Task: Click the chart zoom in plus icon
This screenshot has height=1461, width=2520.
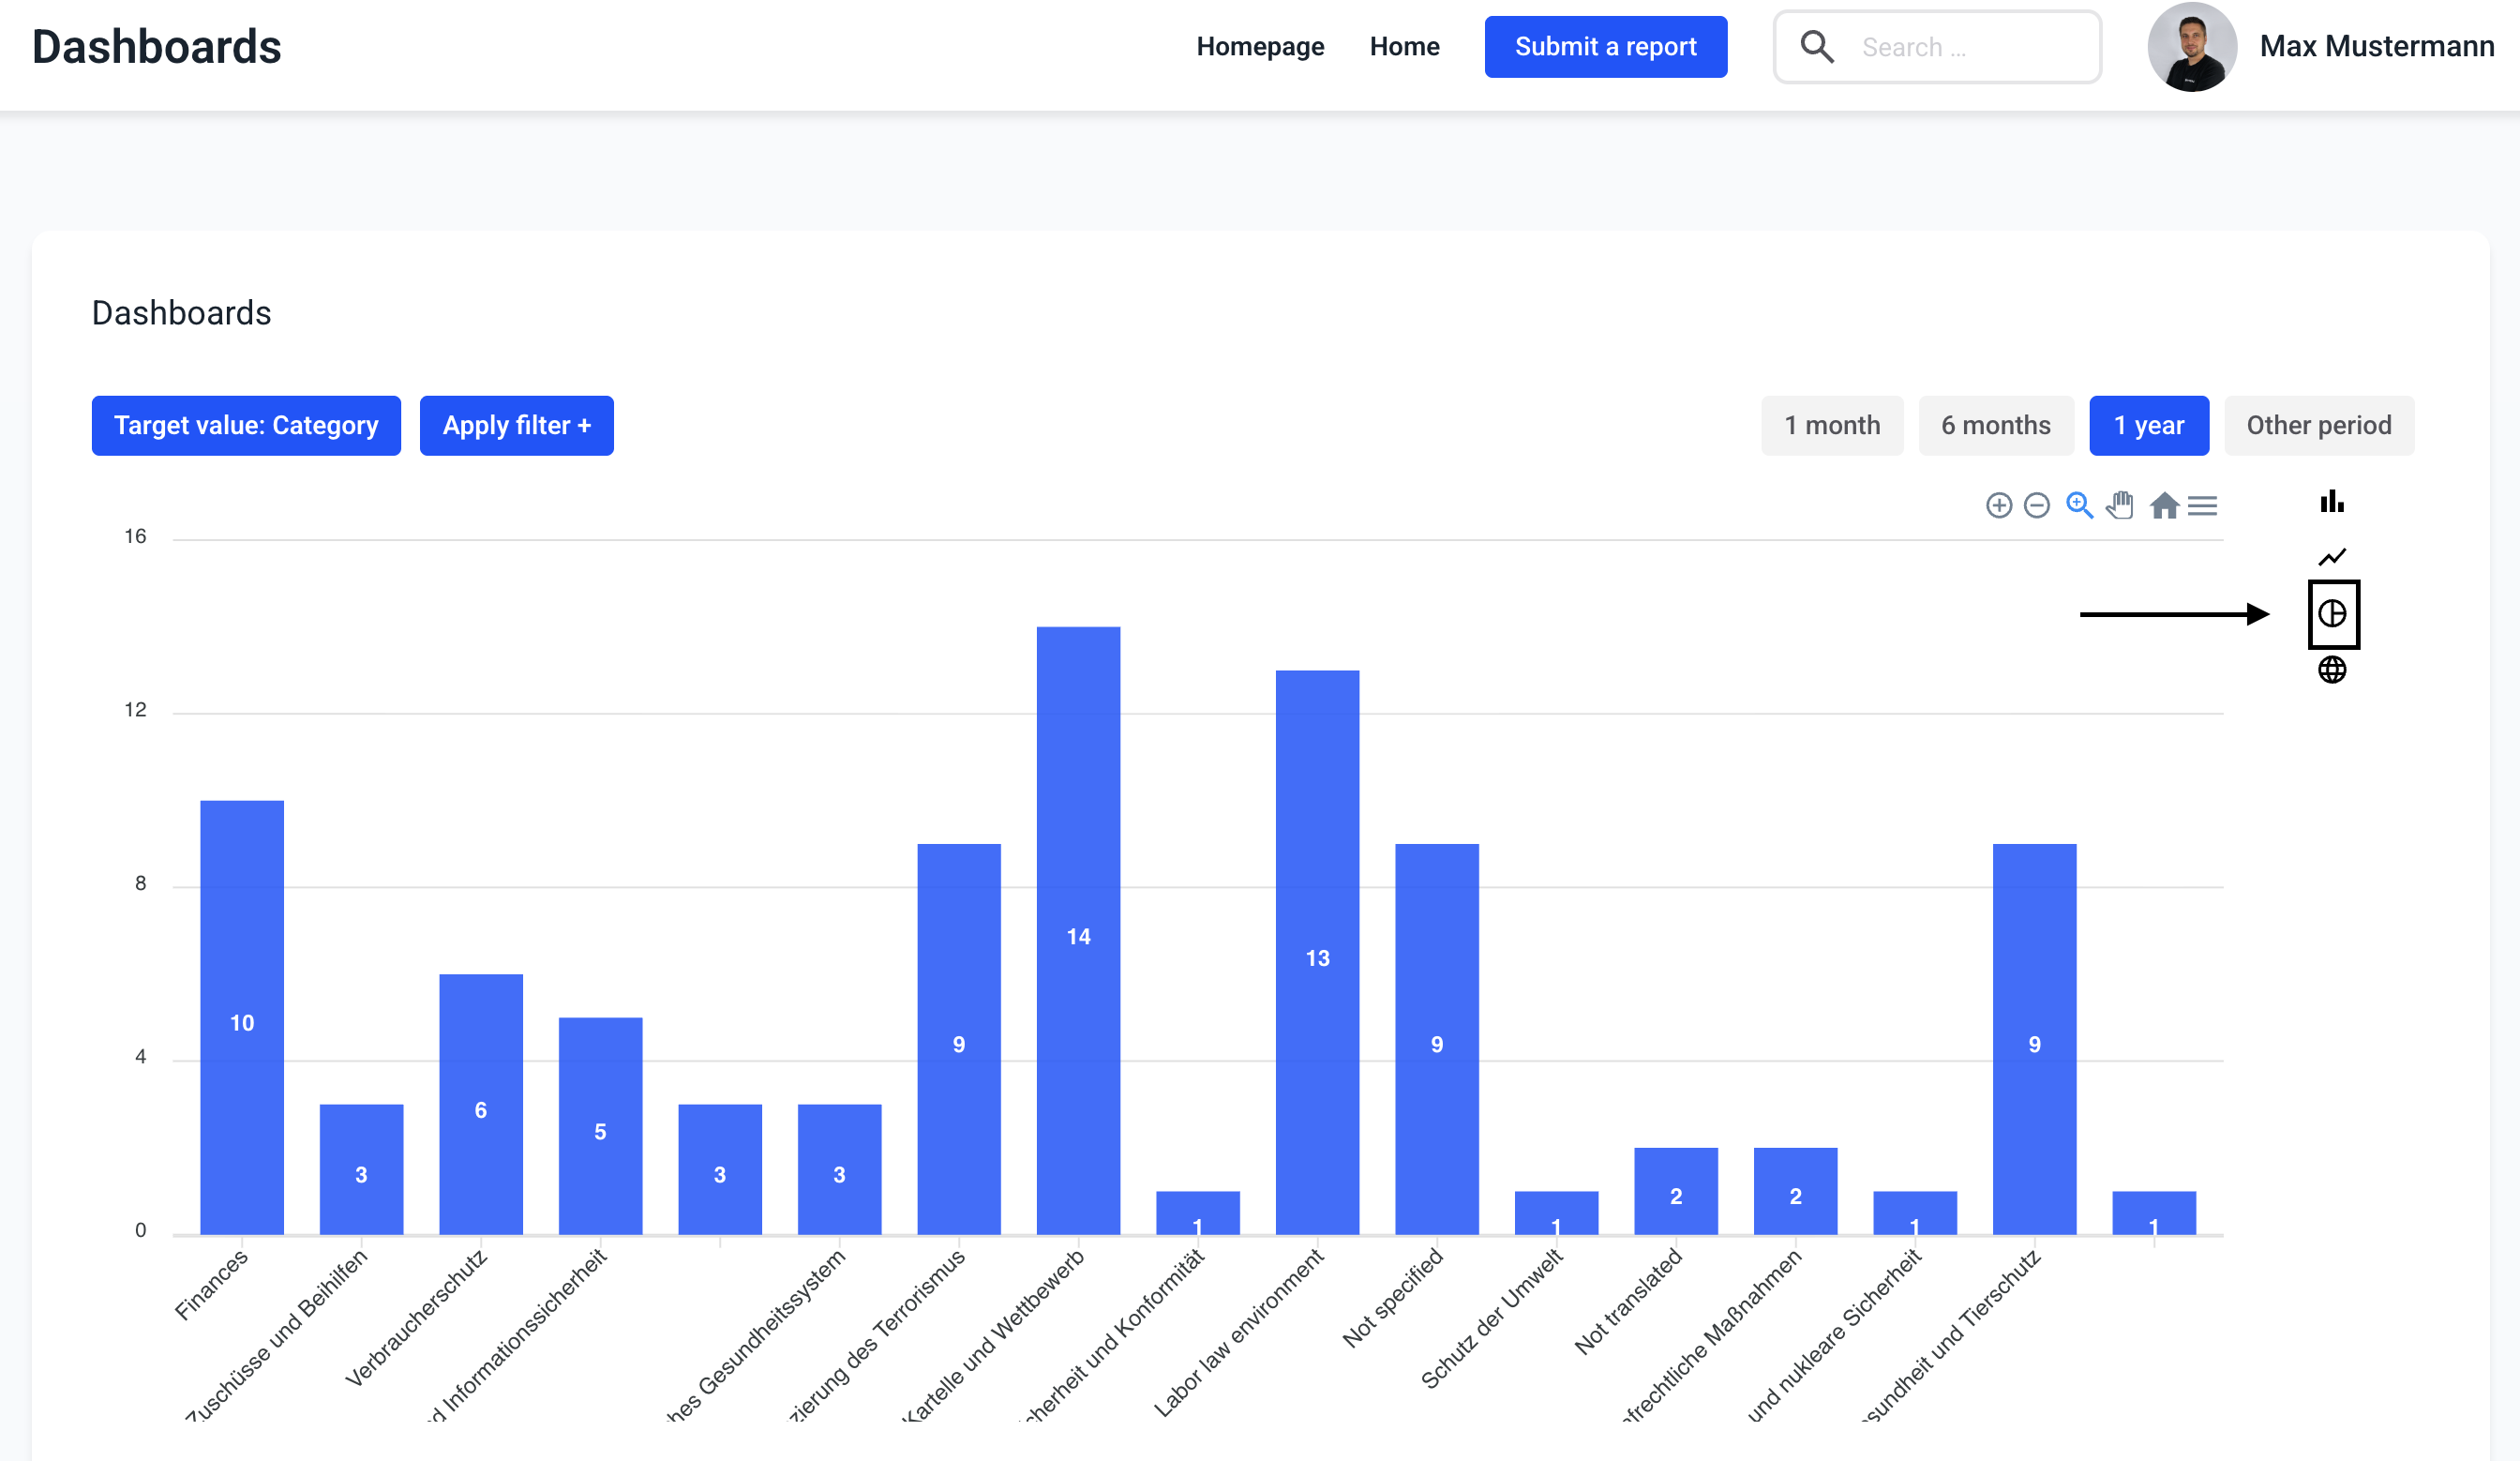Action: click(1998, 505)
